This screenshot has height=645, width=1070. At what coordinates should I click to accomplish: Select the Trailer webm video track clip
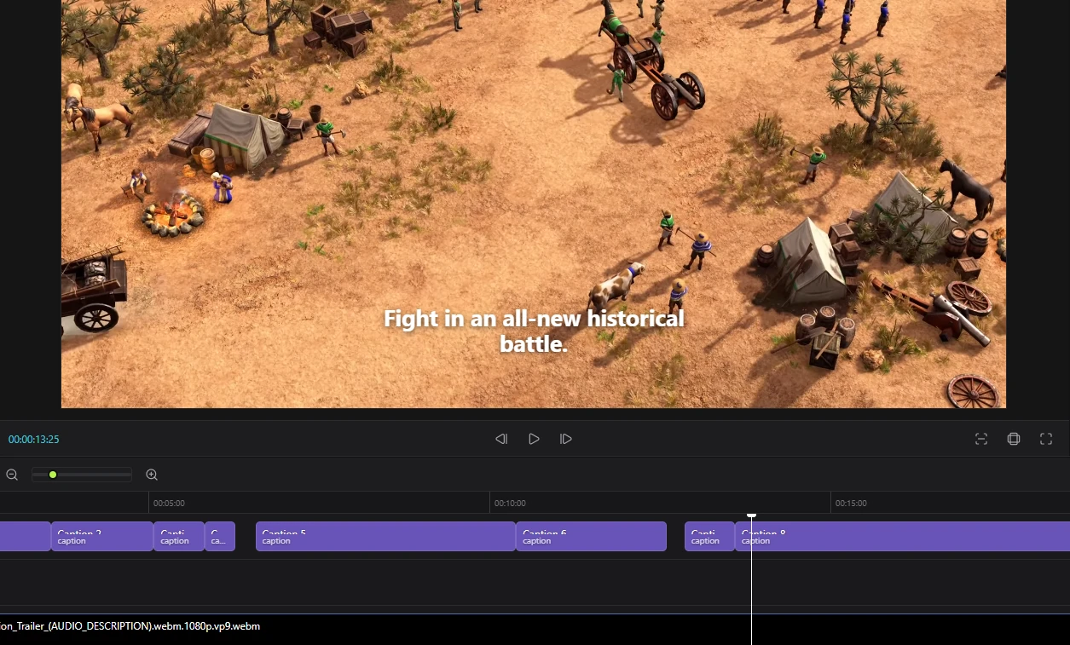coord(535,629)
